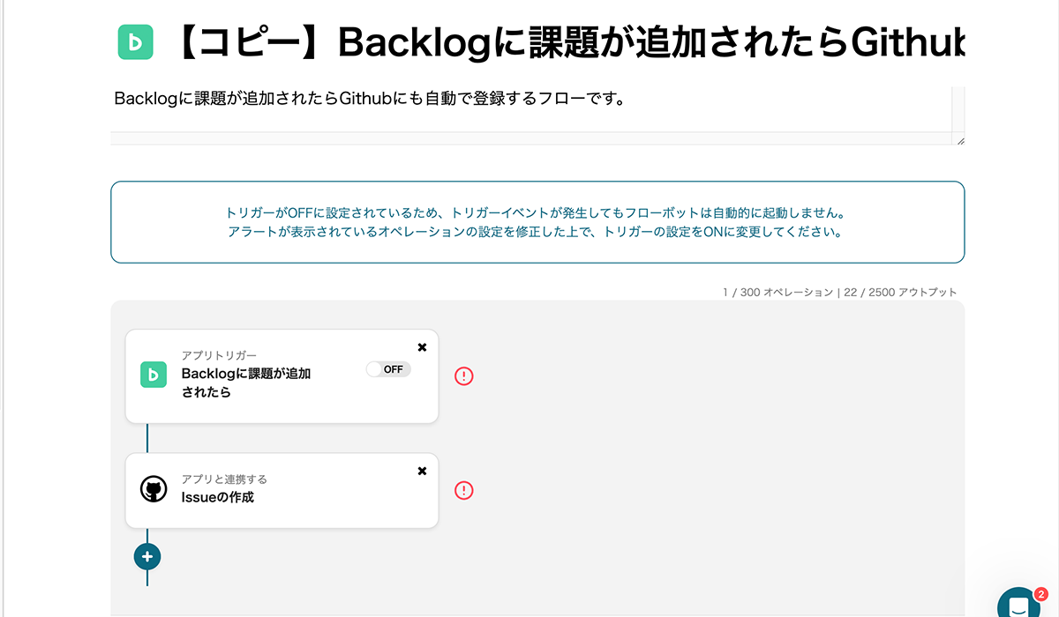The height and width of the screenshot is (617, 1059).
Task: Click the trigger OFF warning notice box
Action: pyautogui.click(x=537, y=222)
